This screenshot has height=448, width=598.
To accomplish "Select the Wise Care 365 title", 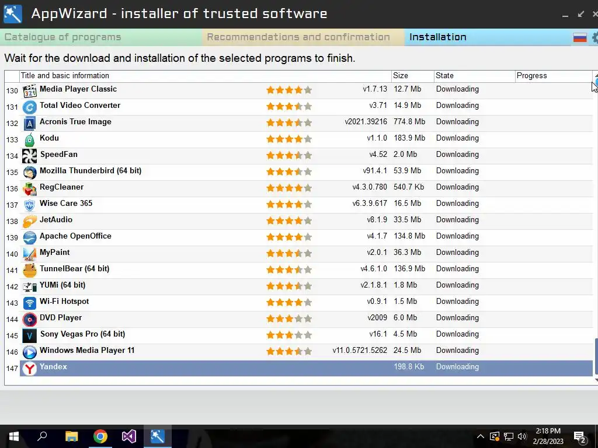I will point(66,204).
